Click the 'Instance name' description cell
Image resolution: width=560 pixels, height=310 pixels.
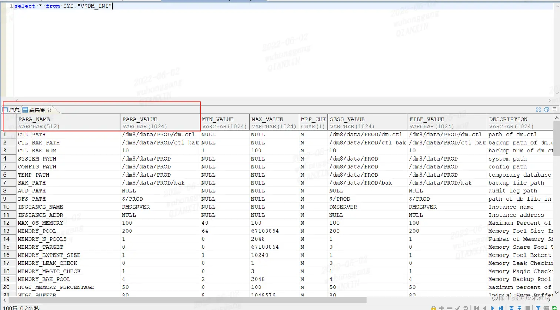520,207
